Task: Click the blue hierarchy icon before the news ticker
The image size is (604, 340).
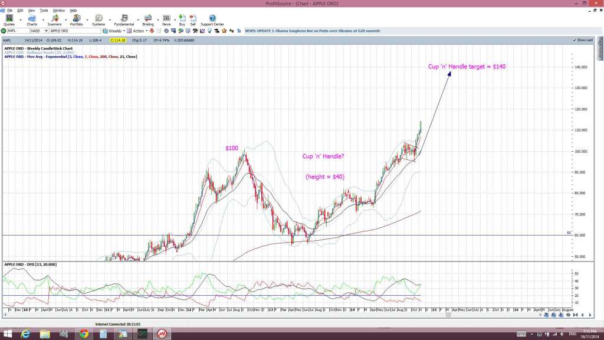Action: [x=239, y=31]
